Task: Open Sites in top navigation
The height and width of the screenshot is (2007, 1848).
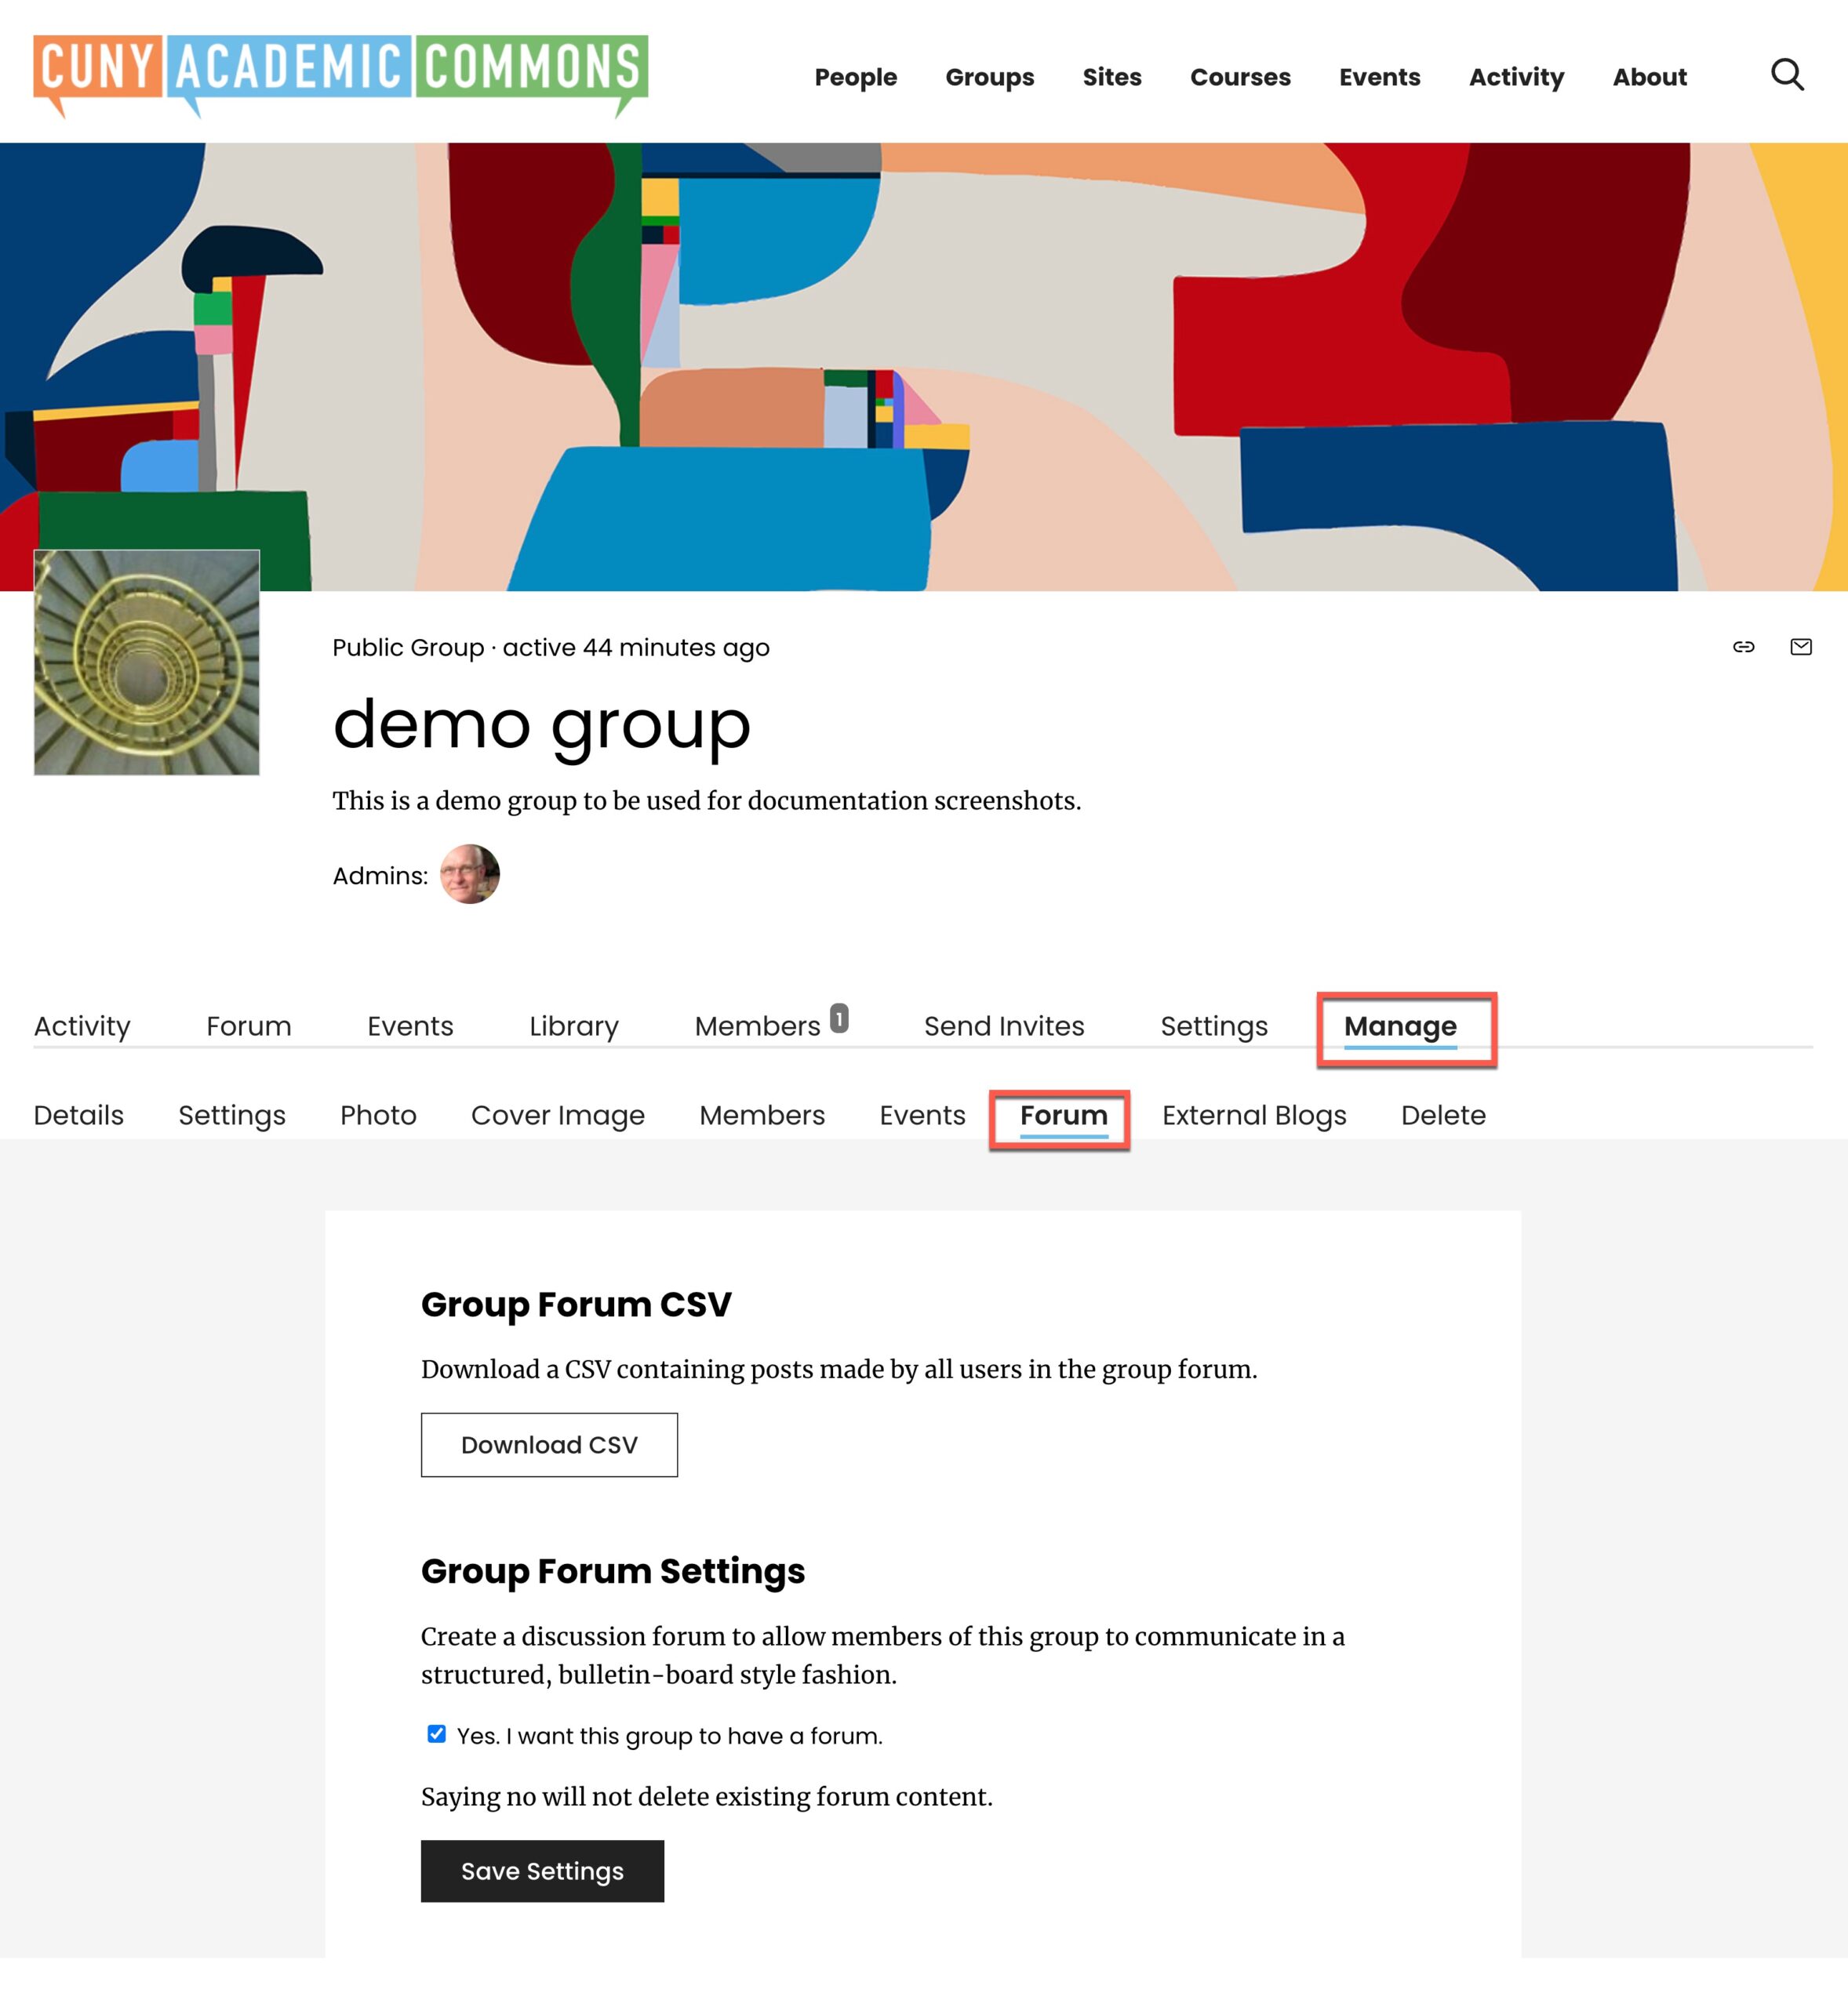Action: coord(1112,77)
